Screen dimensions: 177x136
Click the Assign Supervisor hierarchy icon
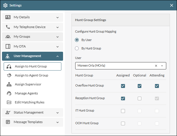(9, 84)
